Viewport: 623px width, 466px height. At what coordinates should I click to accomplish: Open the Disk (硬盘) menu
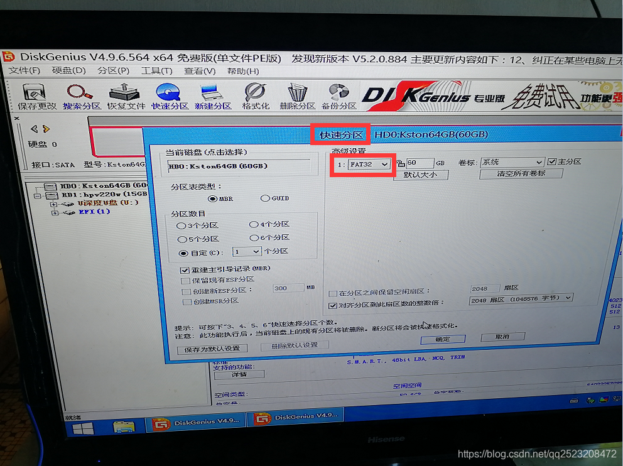pyautogui.click(x=68, y=70)
